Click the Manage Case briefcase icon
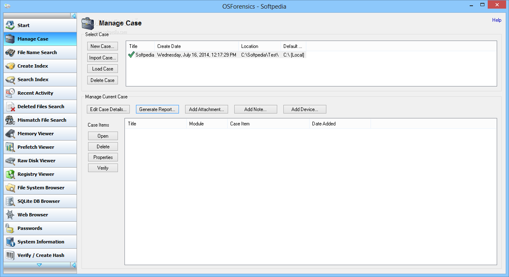Image resolution: width=509 pixels, height=277 pixels. [10, 39]
